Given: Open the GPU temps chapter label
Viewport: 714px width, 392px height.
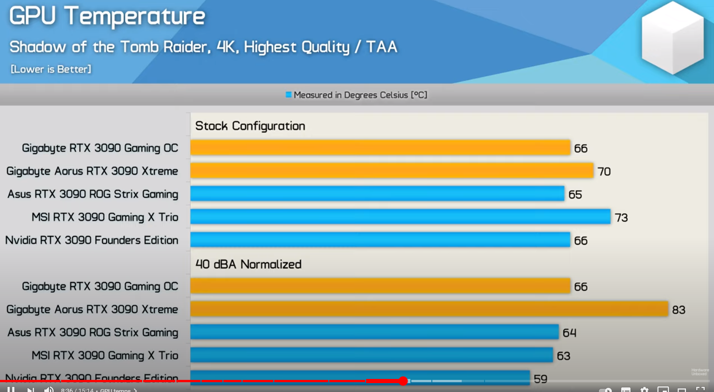Looking at the screenshot, I should (115, 390).
